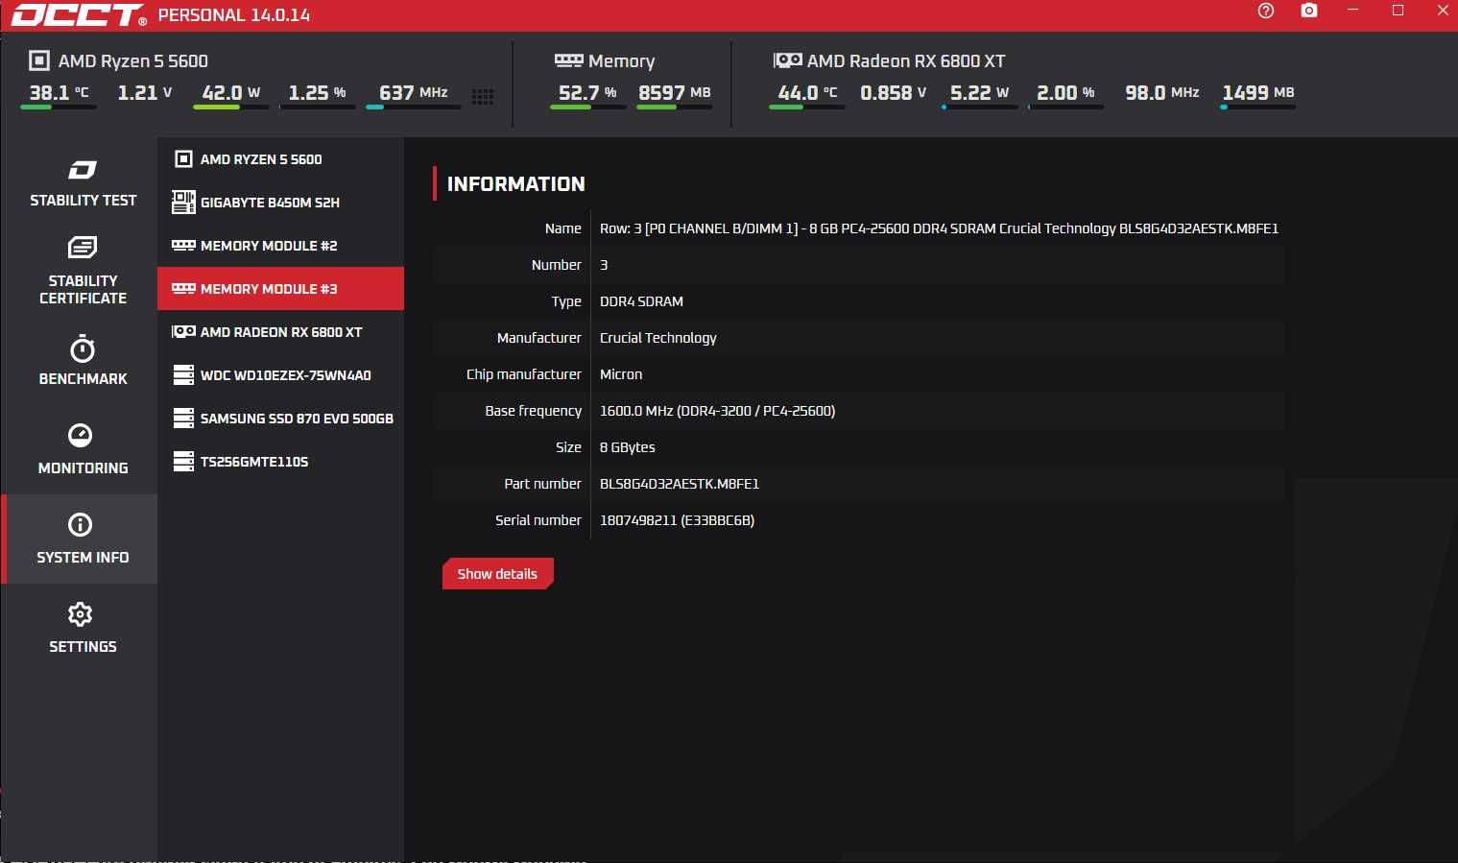This screenshot has width=1458, height=863.
Task: Click the CPU icon next to AMD RYZEN 5 5600 list entry
Action: tap(183, 158)
